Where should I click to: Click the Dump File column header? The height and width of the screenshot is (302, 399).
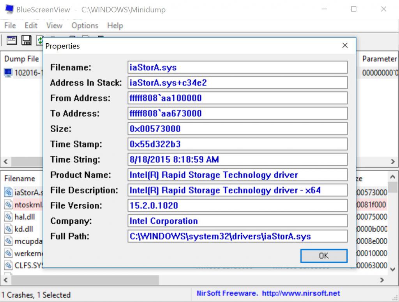[x=22, y=59]
